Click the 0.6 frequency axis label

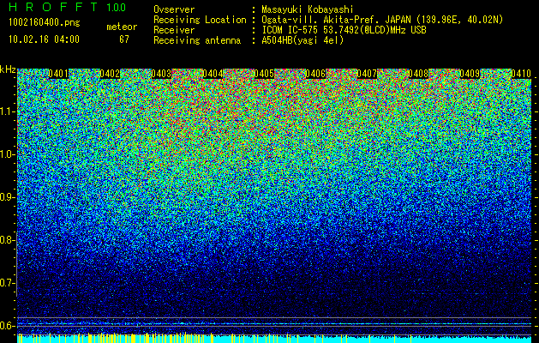point(8,326)
